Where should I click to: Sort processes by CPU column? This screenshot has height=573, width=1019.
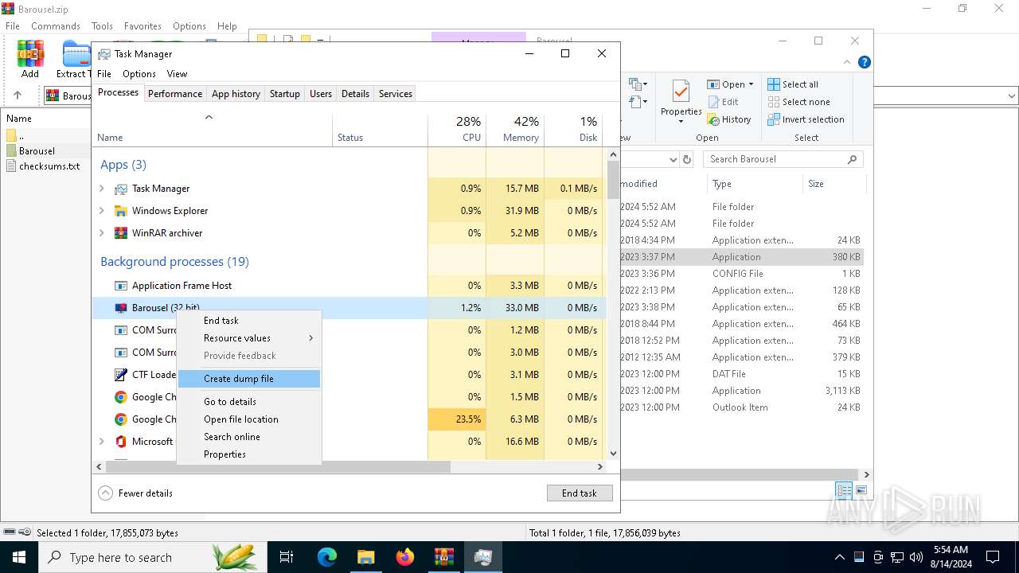coord(457,131)
